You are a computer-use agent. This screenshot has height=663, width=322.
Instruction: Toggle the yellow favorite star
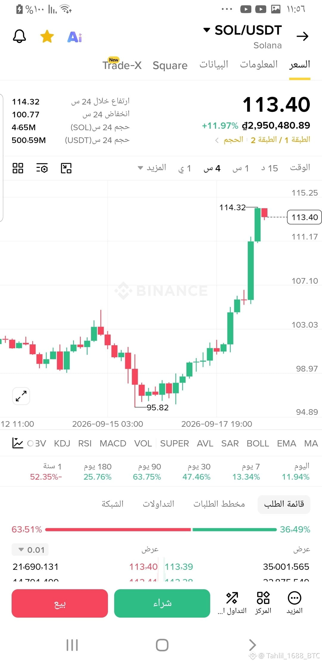tap(47, 36)
